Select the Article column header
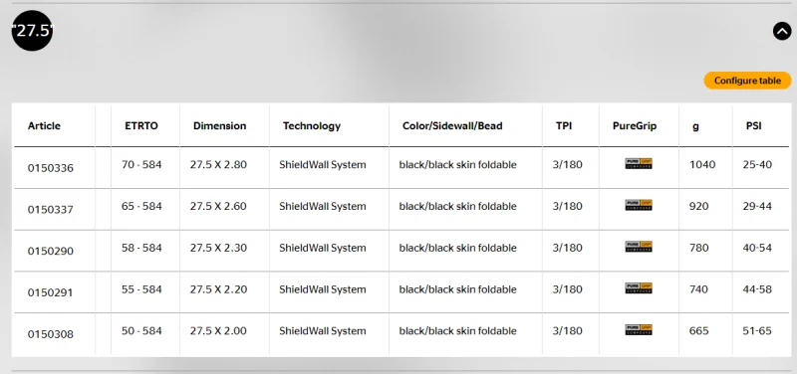This screenshot has width=797, height=374. coord(44,126)
